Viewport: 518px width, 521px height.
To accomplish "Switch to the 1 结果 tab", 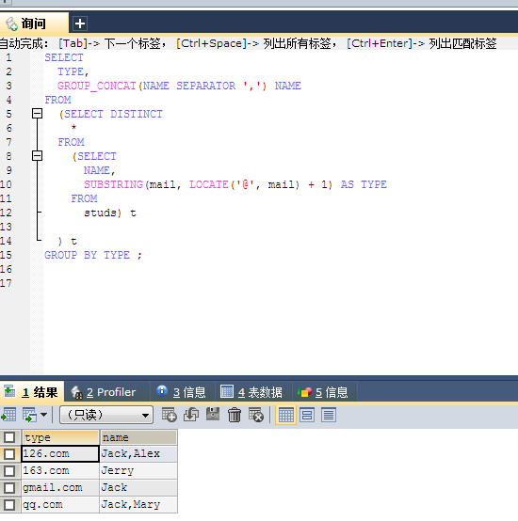I will (x=32, y=392).
